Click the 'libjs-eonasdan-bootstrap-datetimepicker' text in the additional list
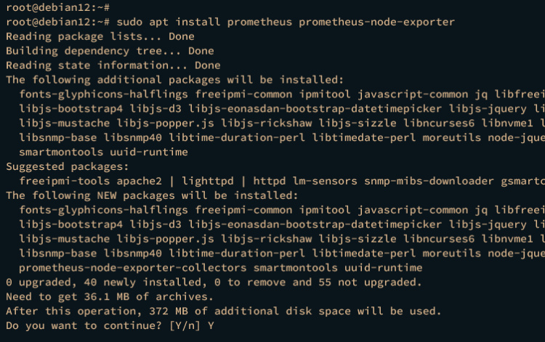 click(x=315, y=109)
